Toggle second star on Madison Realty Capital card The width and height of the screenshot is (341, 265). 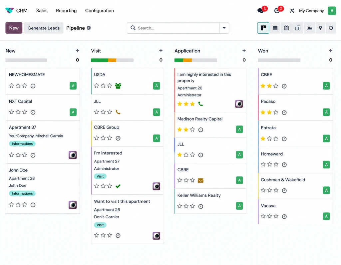click(x=186, y=130)
